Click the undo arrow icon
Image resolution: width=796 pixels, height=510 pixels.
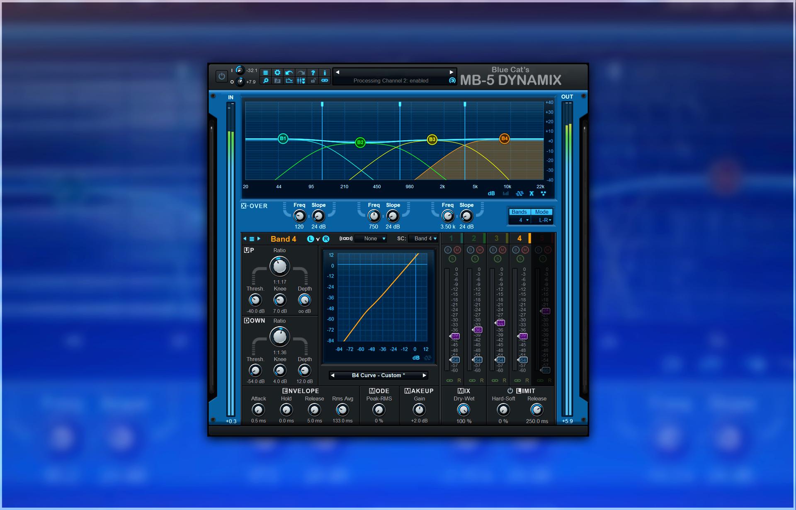(289, 73)
